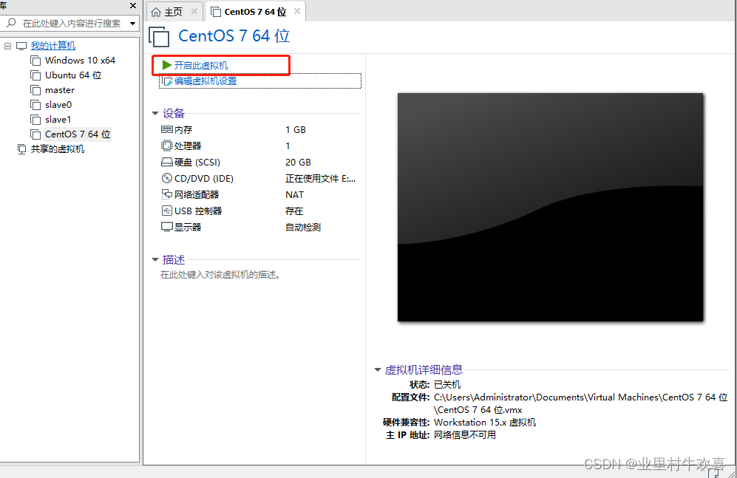The image size is (737, 478).
Task: Switch to the 主页 tab
Action: pyautogui.click(x=174, y=12)
